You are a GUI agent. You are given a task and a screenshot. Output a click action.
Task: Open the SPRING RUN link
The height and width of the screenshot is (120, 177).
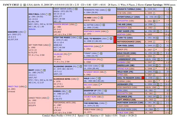[122, 69]
